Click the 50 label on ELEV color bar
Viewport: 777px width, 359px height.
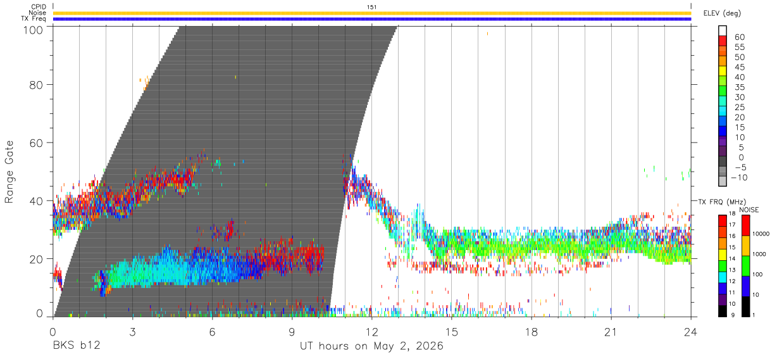coord(740,58)
